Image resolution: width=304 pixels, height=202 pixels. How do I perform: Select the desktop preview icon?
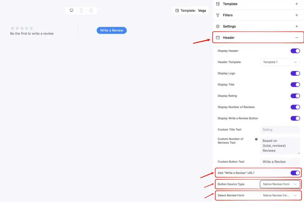click(71, 10)
